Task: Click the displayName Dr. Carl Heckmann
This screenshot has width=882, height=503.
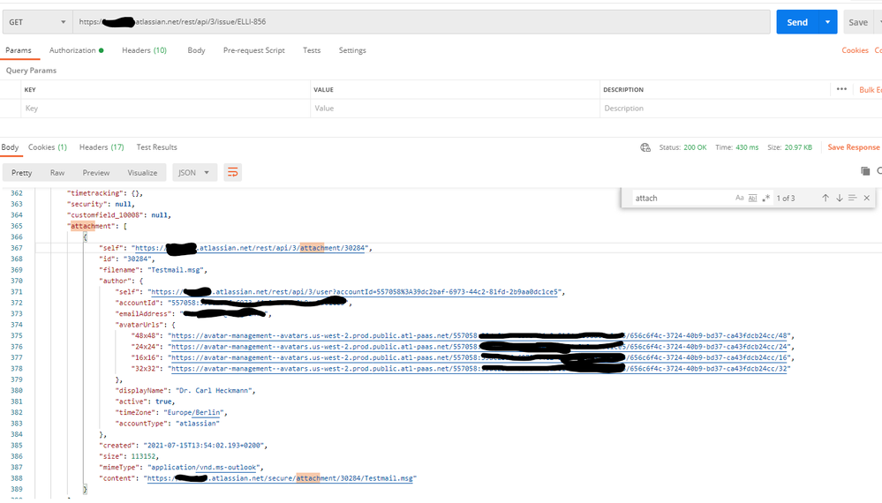Action: (x=215, y=391)
